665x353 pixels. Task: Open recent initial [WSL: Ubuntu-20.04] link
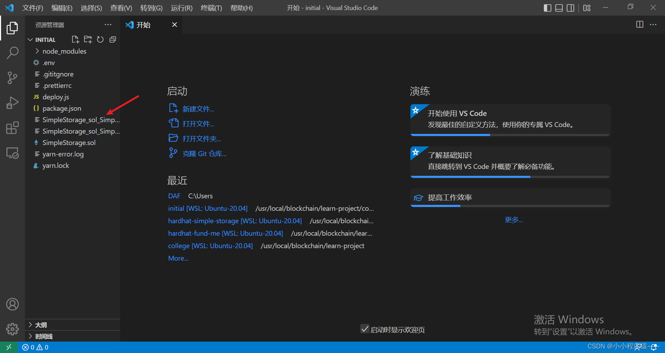pyautogui.click(x=208, y=208)
